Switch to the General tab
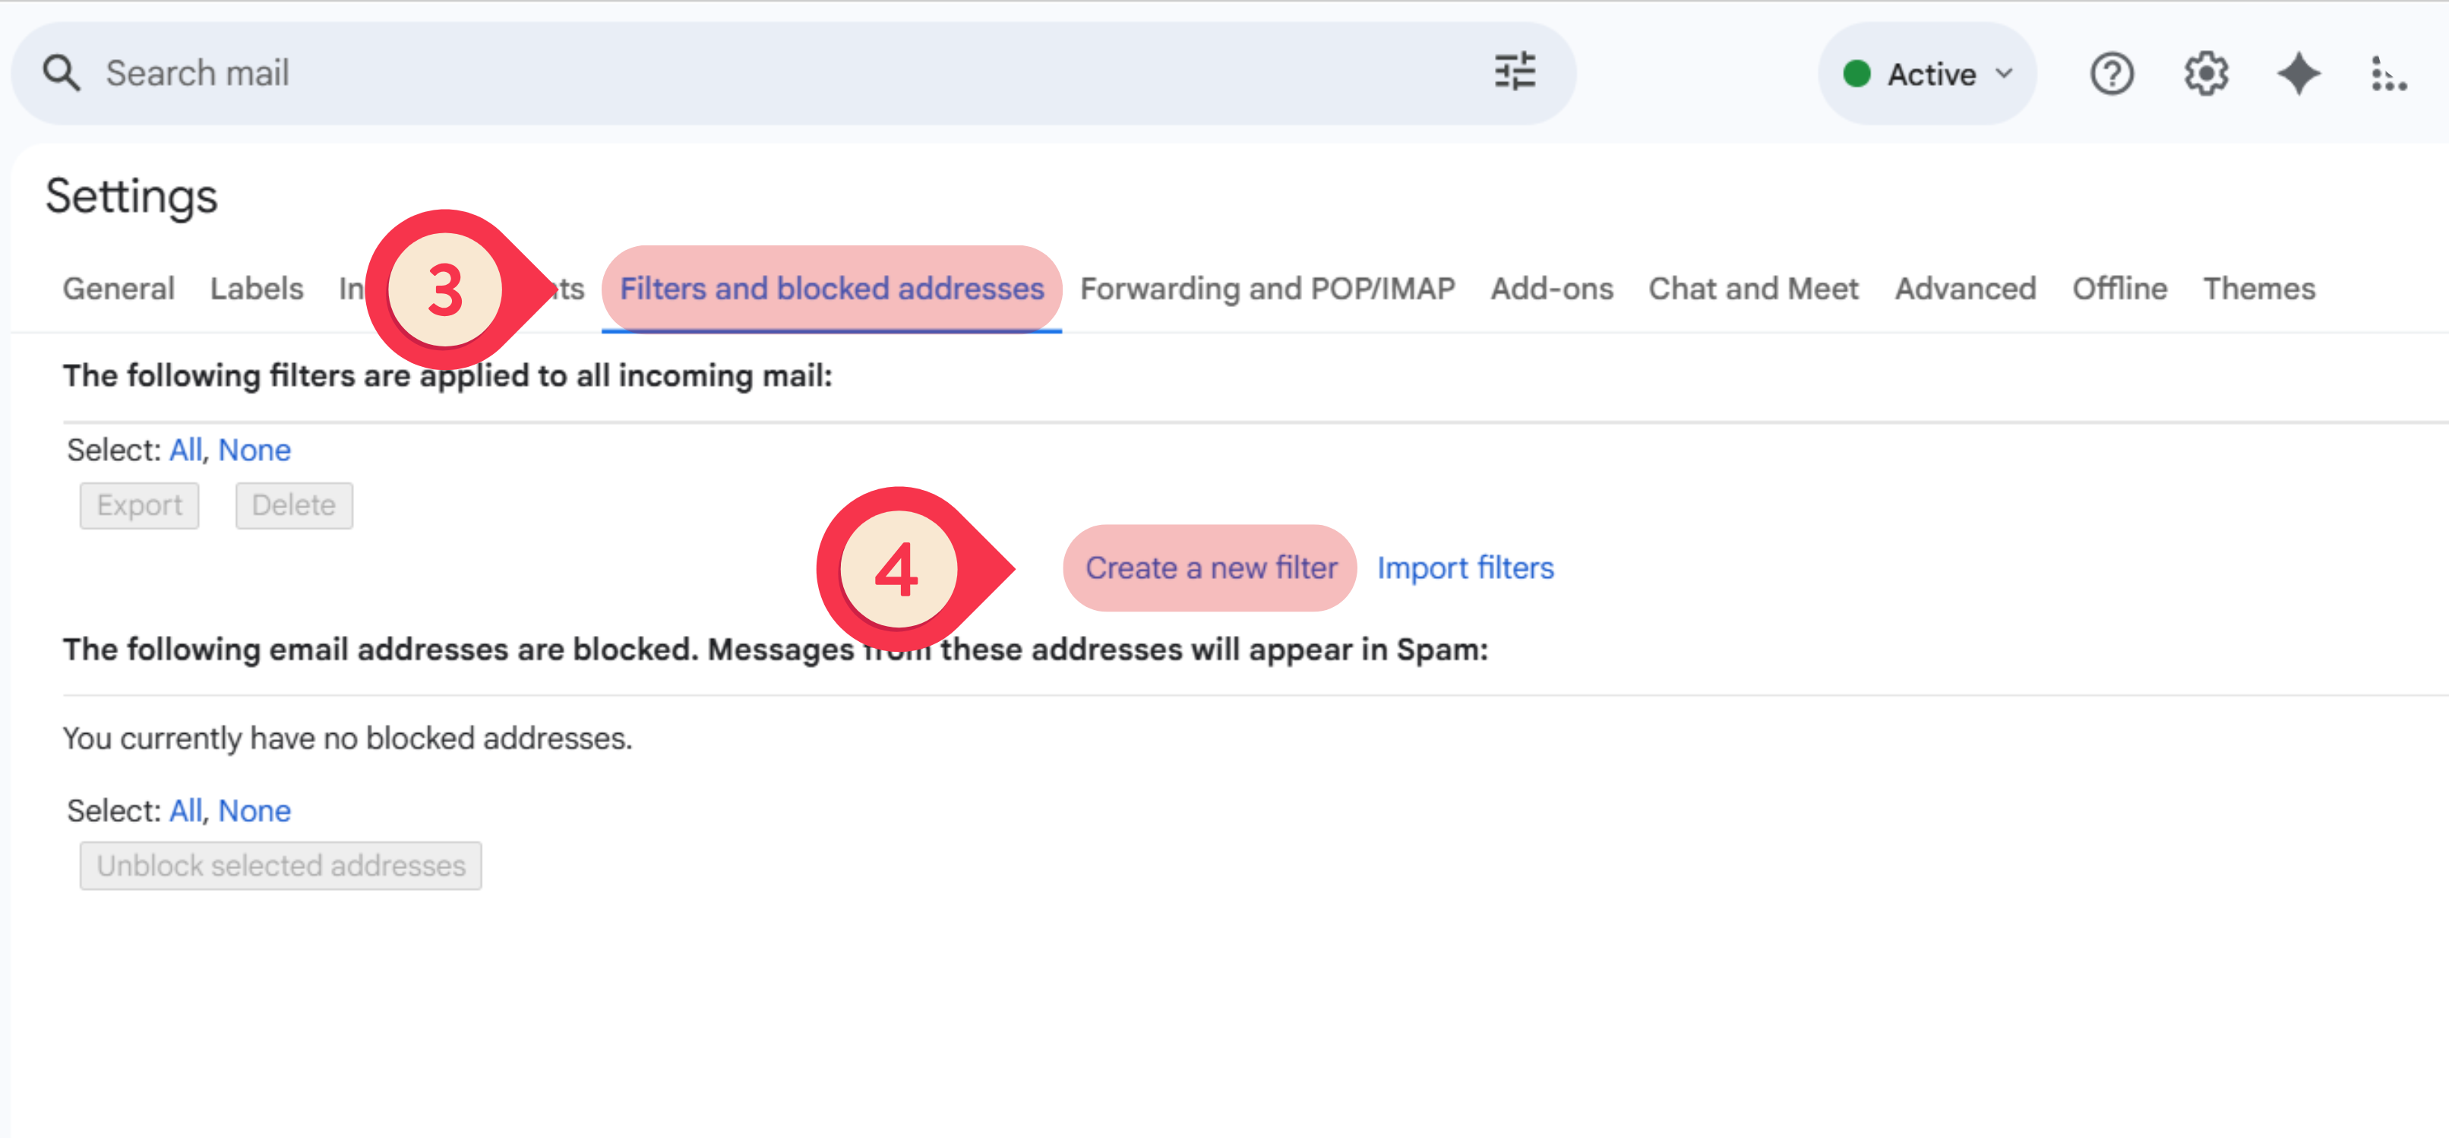This screenshot has width=2449, height=1138. pos(118,288)
